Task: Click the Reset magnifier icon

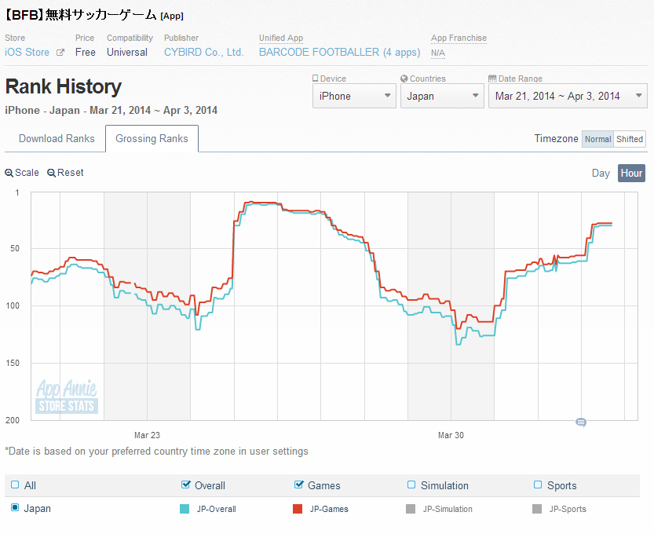Action: 51,173
